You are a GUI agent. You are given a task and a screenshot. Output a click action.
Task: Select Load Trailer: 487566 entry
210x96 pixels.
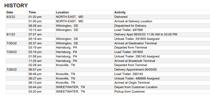129,30
